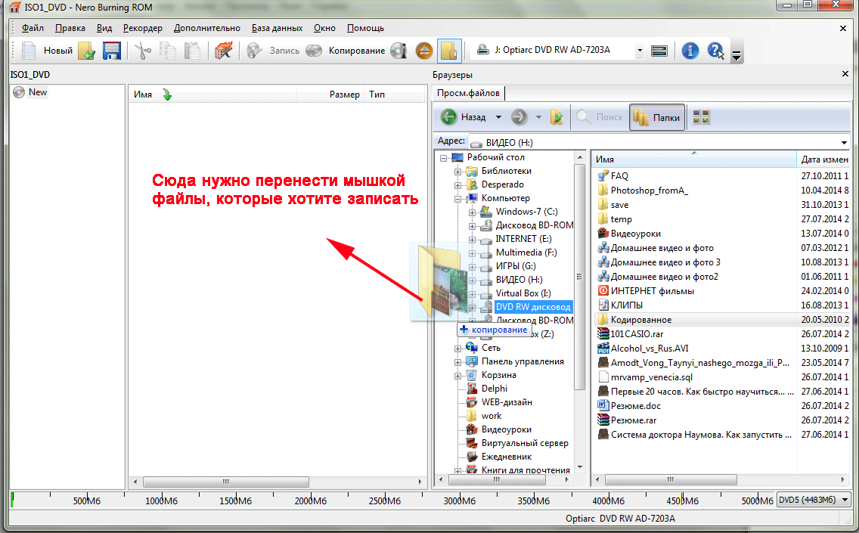The width and height of the screenshot is (859, 533).
Task: Click the copy documents icon
Action: (168, 51)
